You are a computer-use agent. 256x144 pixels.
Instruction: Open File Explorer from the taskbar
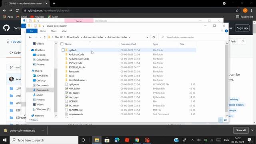tap(97, 140)
